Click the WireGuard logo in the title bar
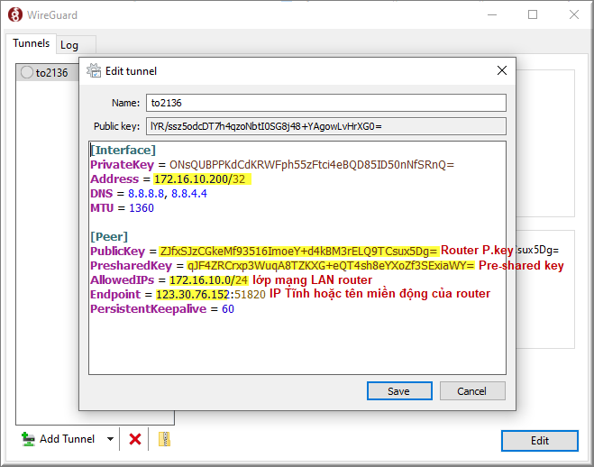The width and height of the screenshot is (594, 467). point(15,14)
